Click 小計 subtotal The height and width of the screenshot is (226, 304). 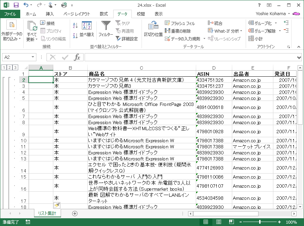point(255,39)
